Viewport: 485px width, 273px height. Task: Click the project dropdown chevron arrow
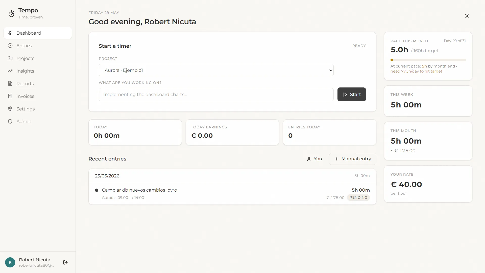(x=331, y=70)
